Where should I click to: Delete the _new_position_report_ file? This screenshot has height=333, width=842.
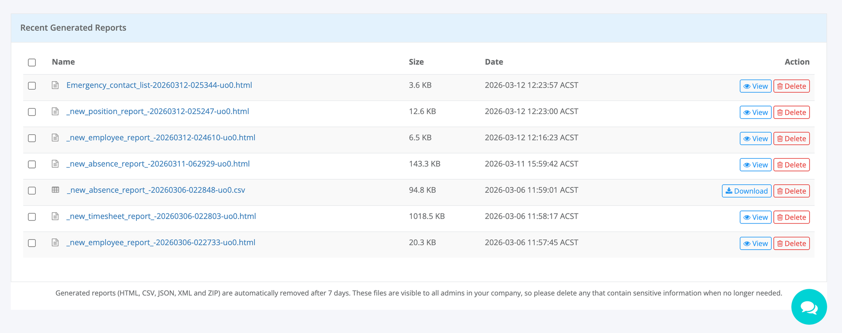point(791,112)
